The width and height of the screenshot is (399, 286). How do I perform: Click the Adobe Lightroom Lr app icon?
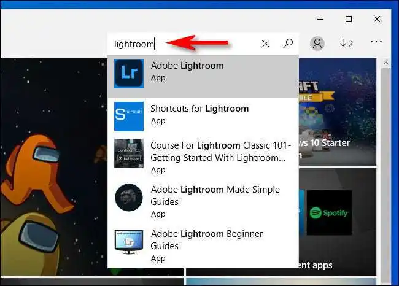pyautogui.click(x=129, y=74)
